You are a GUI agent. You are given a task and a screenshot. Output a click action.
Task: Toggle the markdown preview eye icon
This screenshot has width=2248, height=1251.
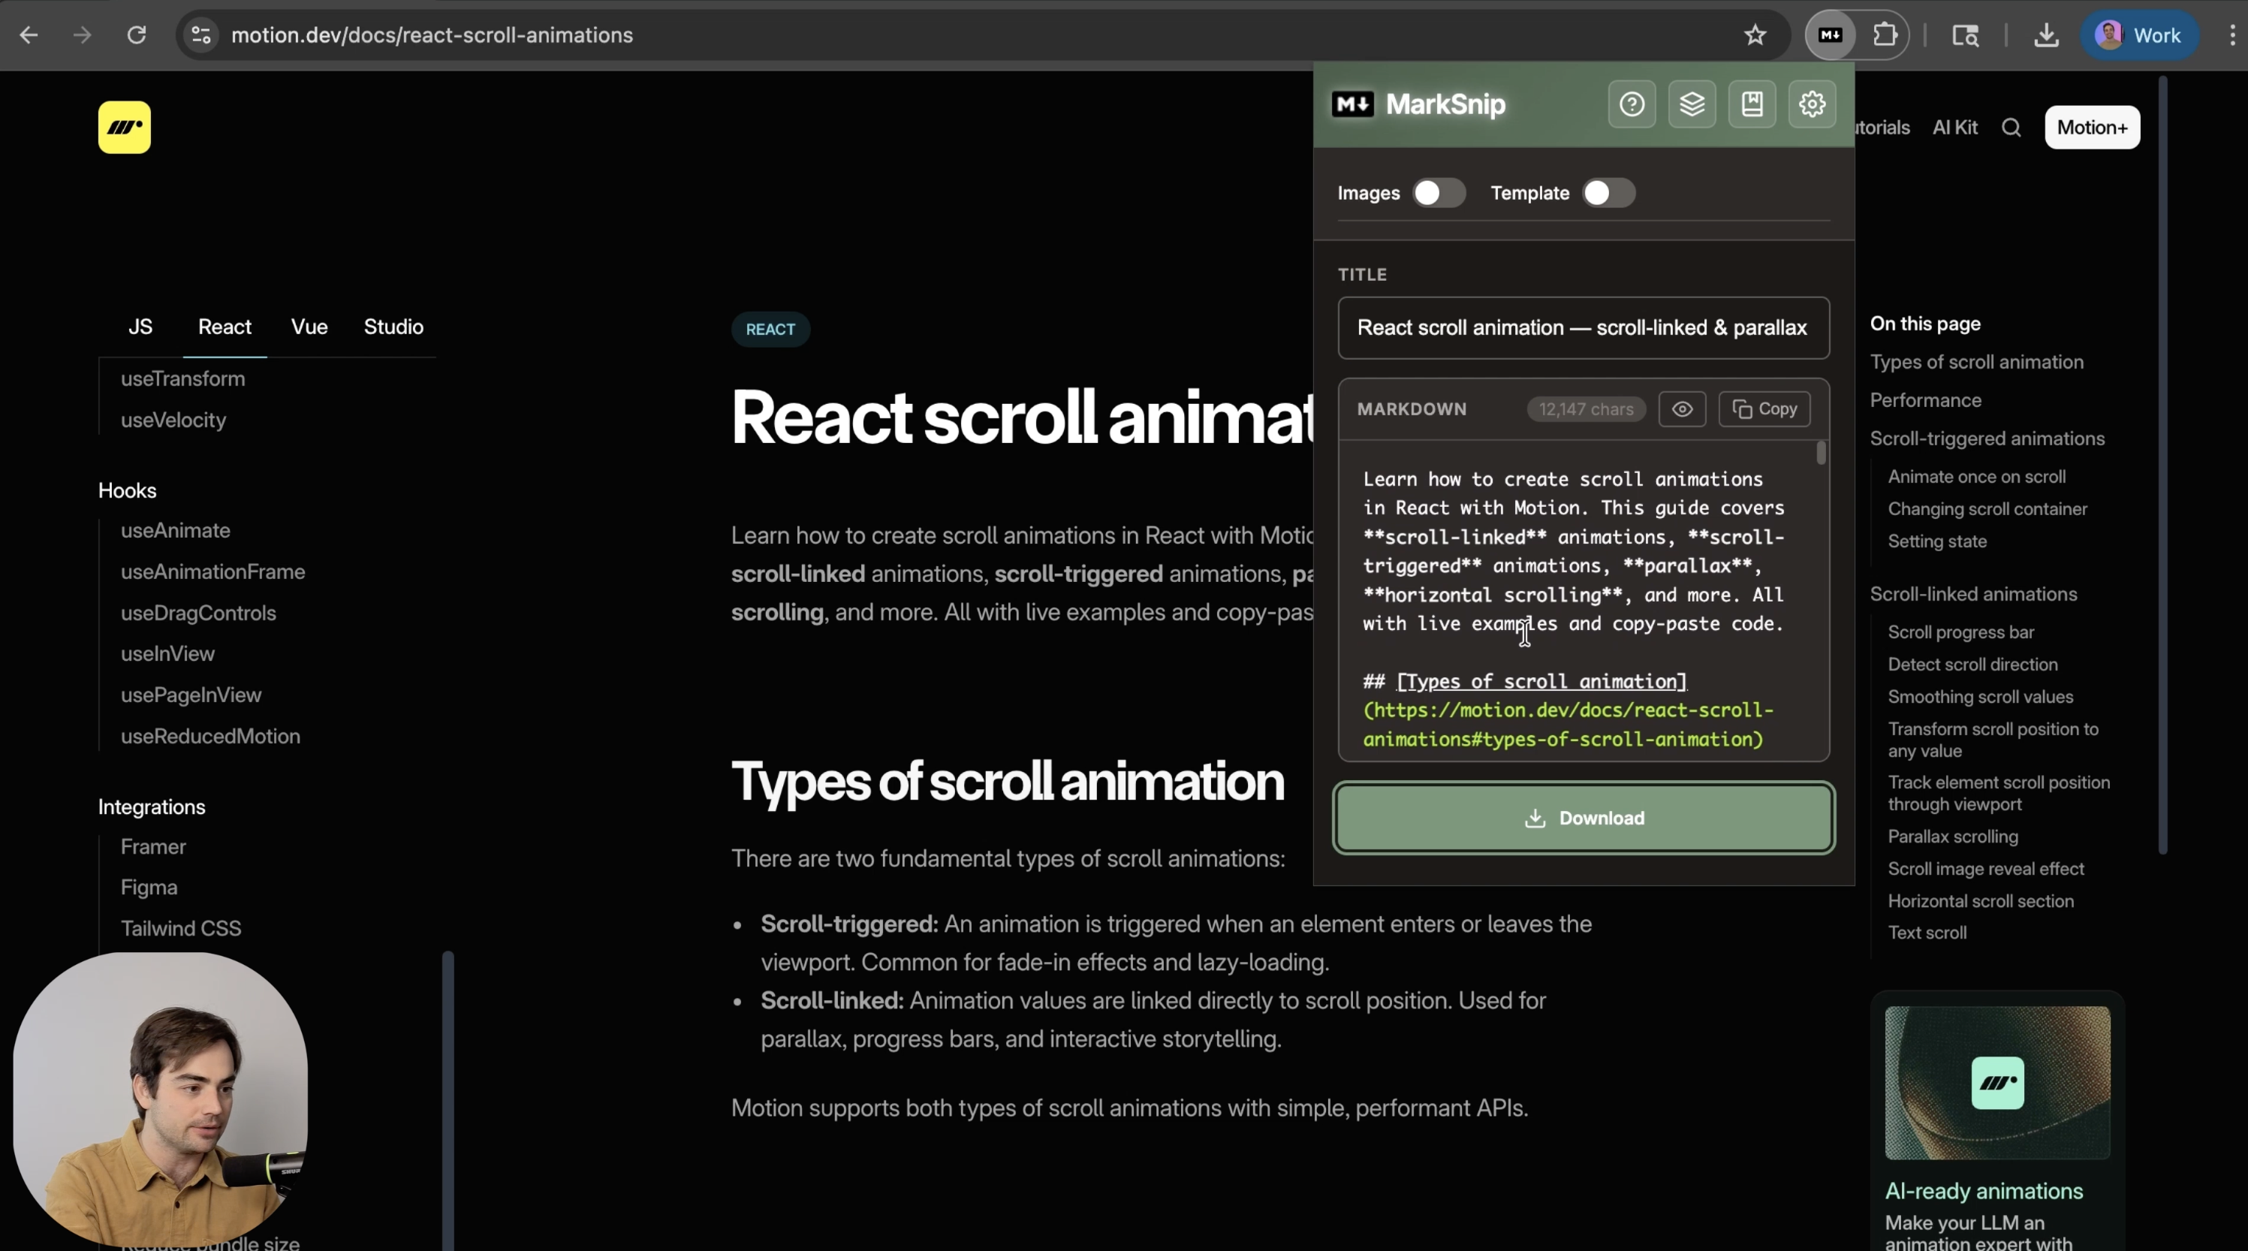coord(1682,409)
